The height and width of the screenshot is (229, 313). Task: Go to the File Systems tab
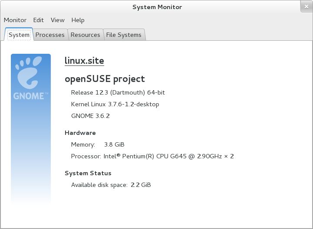coord(124,35)
